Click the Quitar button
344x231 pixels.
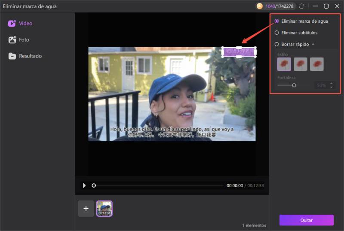click(x=306, y=220)
